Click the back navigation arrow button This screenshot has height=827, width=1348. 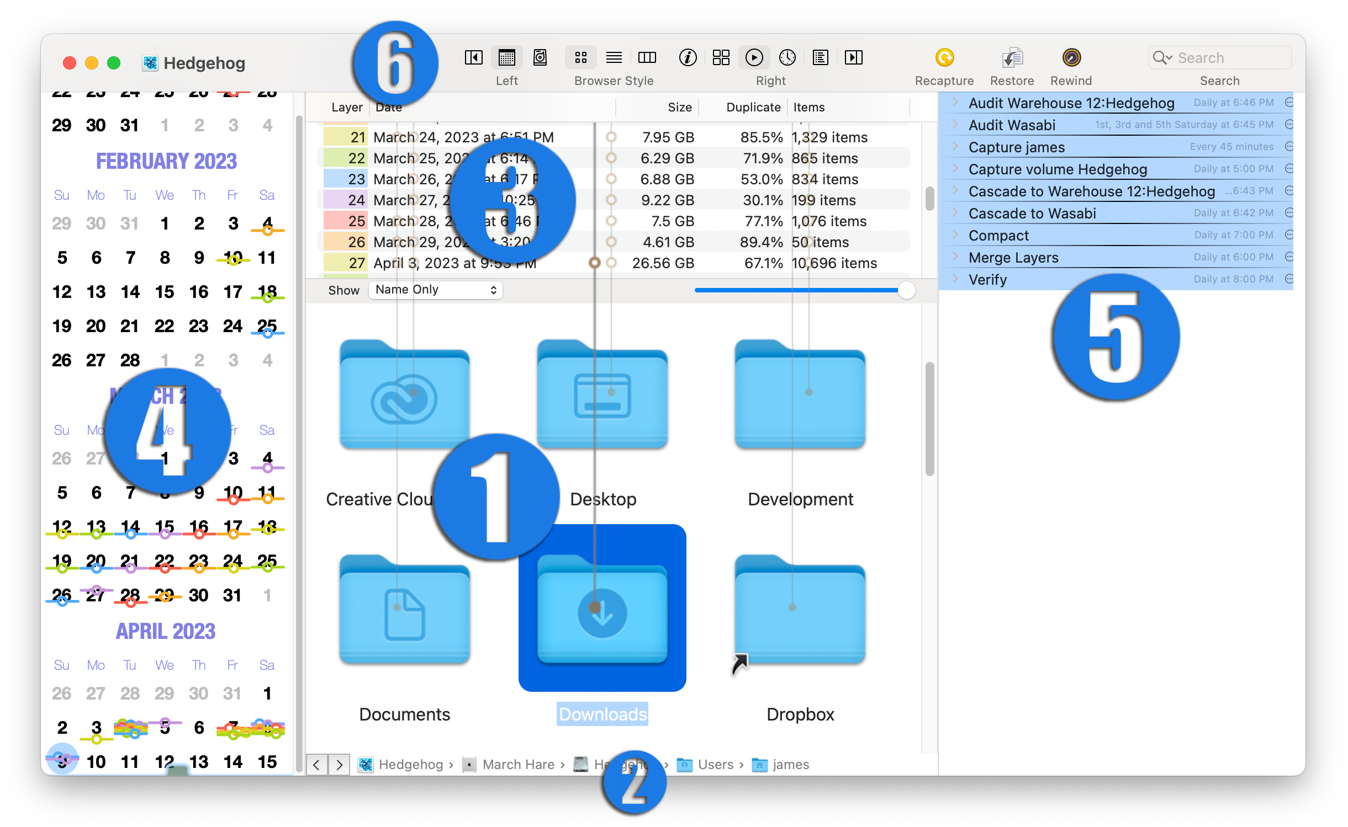pyautogui.click(x=316, y=764)
